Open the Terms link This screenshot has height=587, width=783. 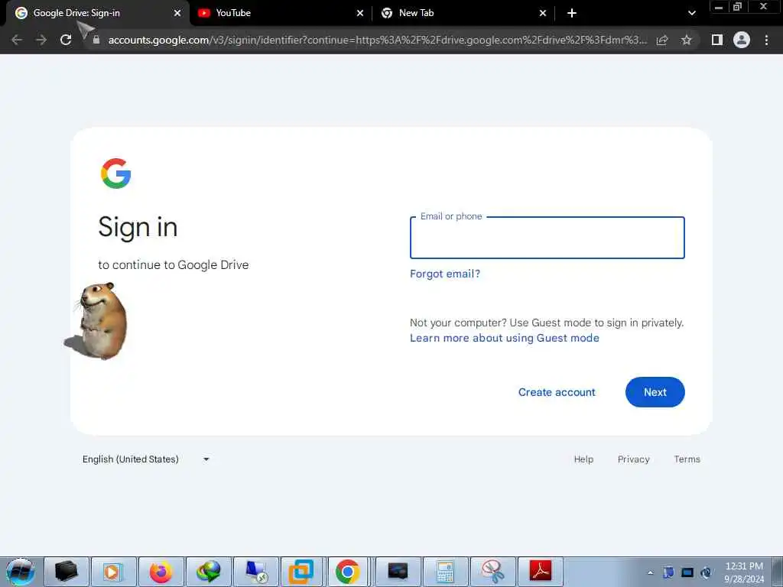click(x=687, y=459)
